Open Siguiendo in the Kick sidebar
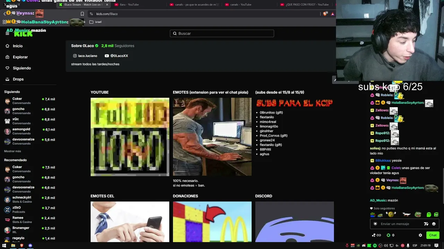The height and width of the screenshot is (249, 444). 22,68
